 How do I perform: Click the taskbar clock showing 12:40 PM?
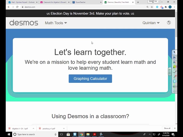[x=166, y=134]
